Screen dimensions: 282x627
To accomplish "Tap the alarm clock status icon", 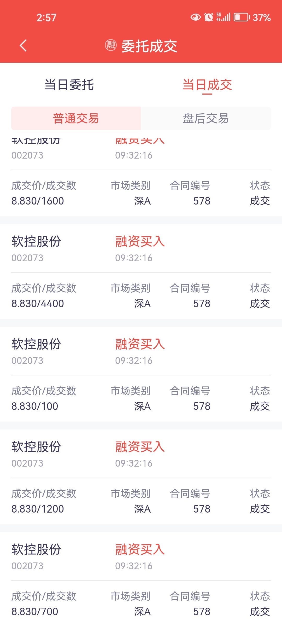I will 209,17.
